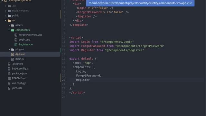Click the .gitignore file icon

pyautogui.click(x=9, y=64)
